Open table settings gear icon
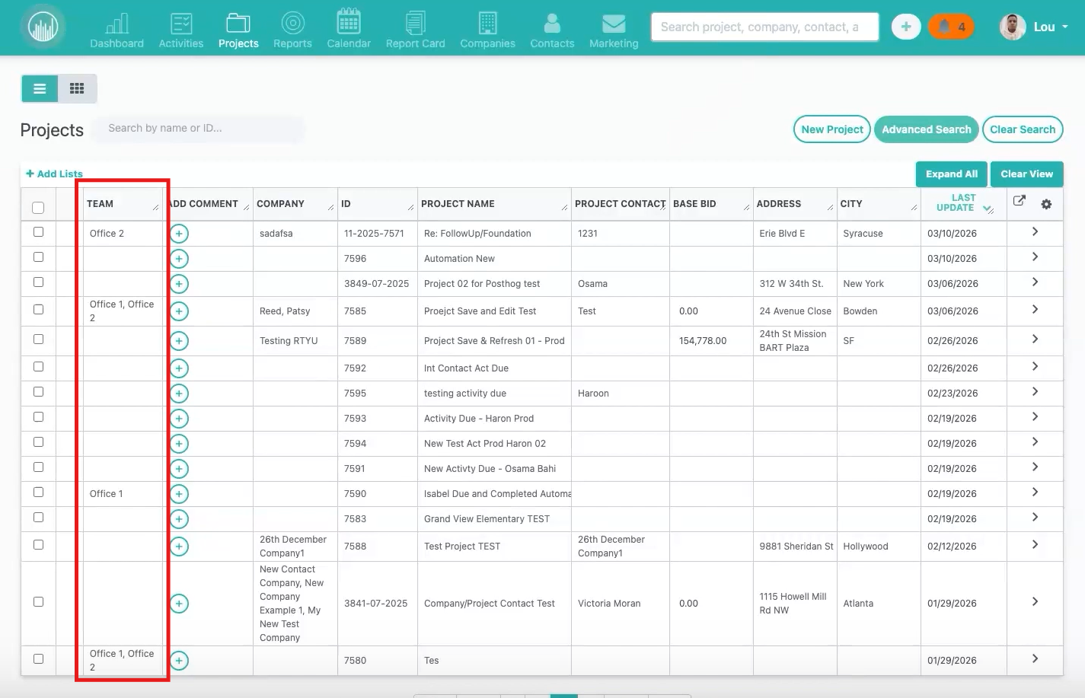The width and height of the screenshot is (1085, 698). coord(1046,204)
